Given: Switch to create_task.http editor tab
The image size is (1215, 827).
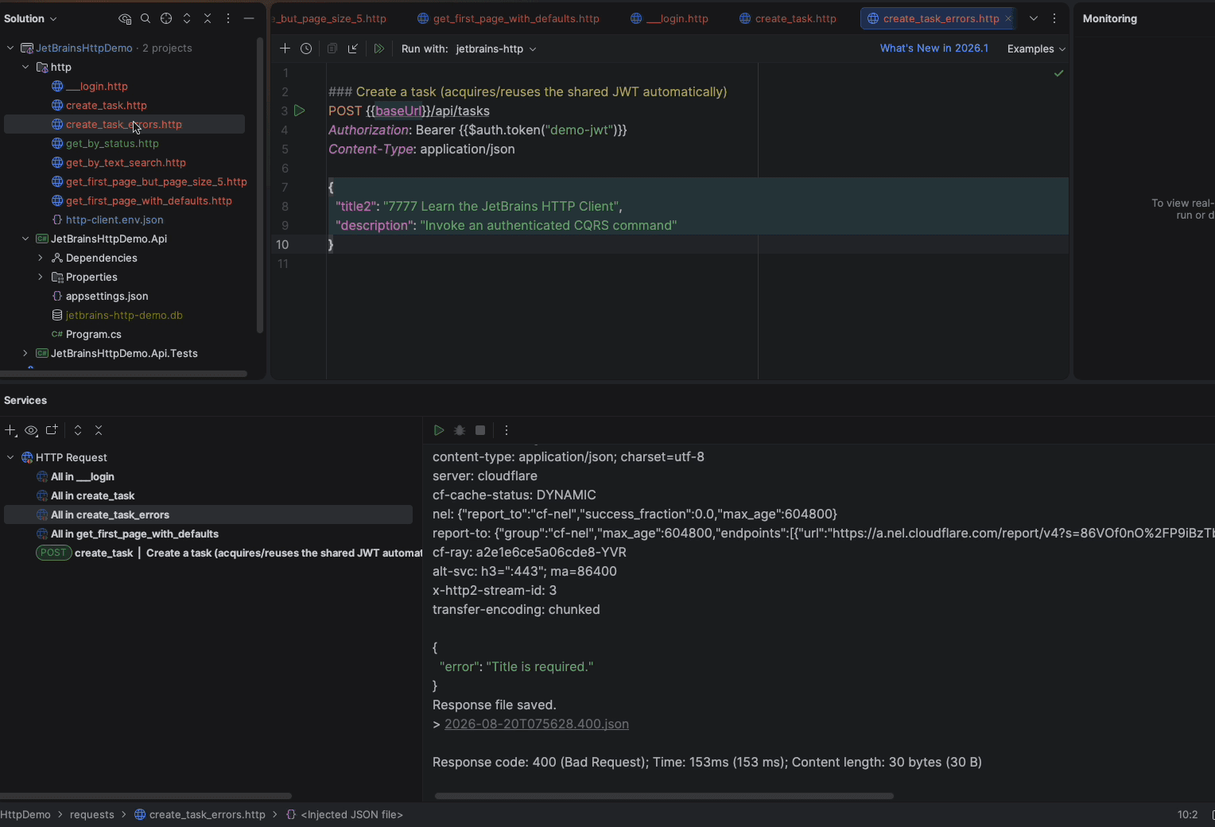Looking at the screenshot, I should coord(787,18).
